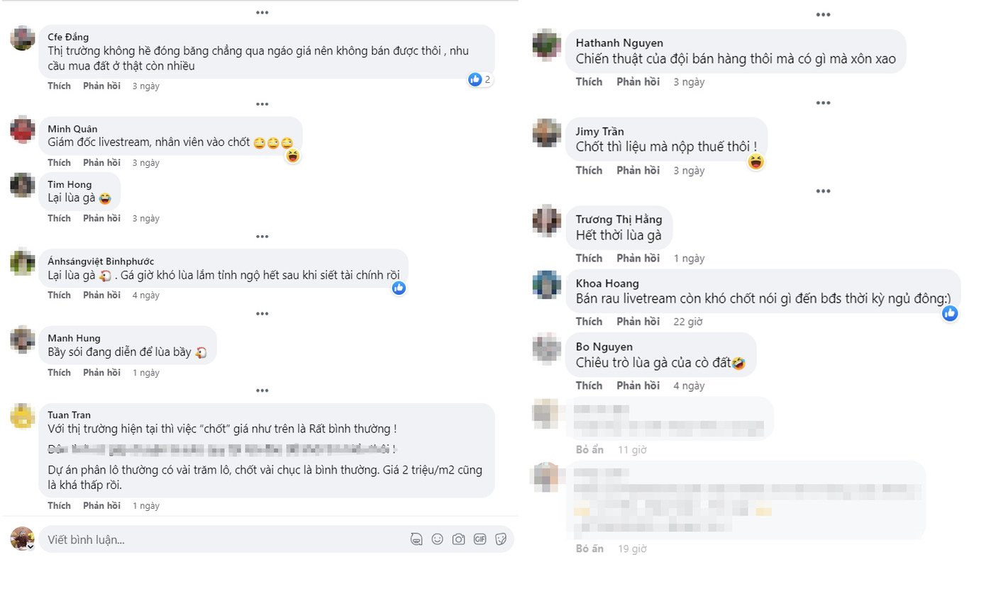This screenshot has height=591, width=986.
Task: Like Bo Nguyen's comment via Thích link
Action: [x=589, y=385]
